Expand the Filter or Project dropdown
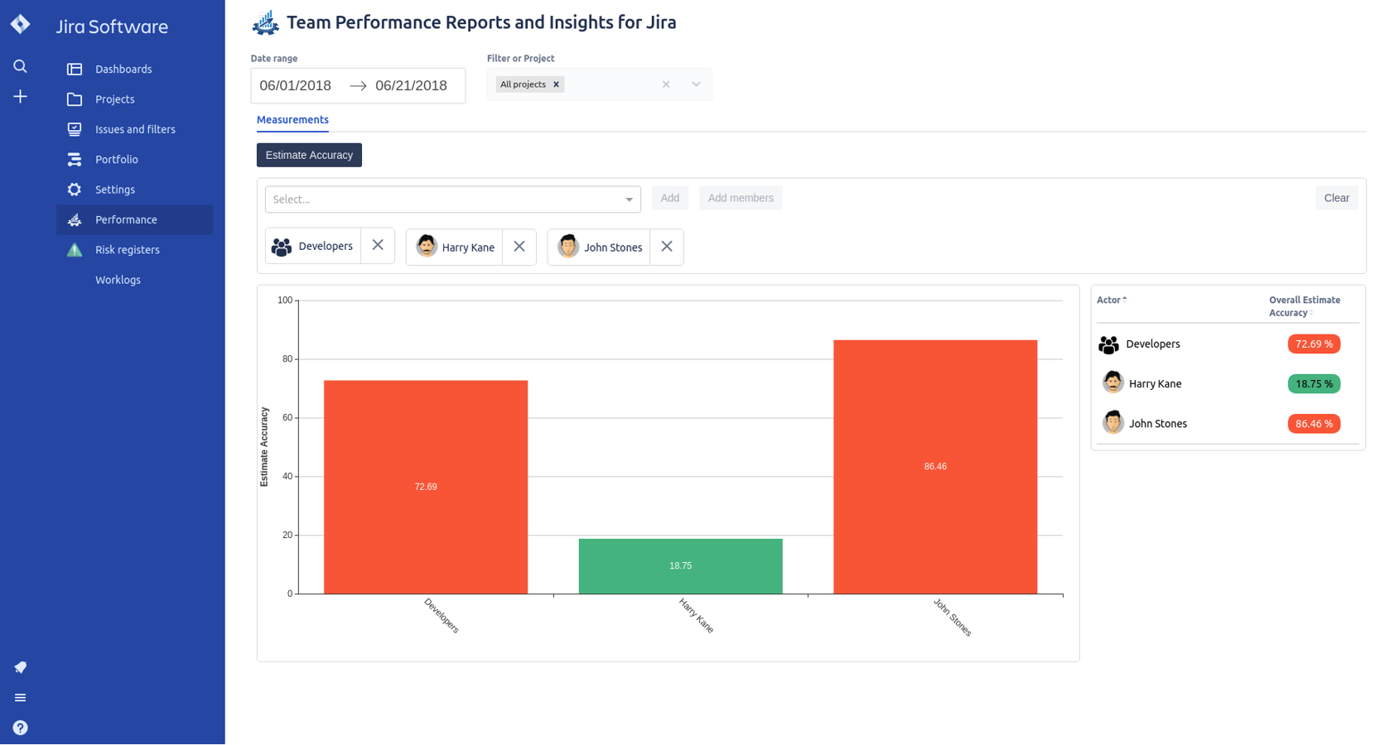 tap(696, 84)
